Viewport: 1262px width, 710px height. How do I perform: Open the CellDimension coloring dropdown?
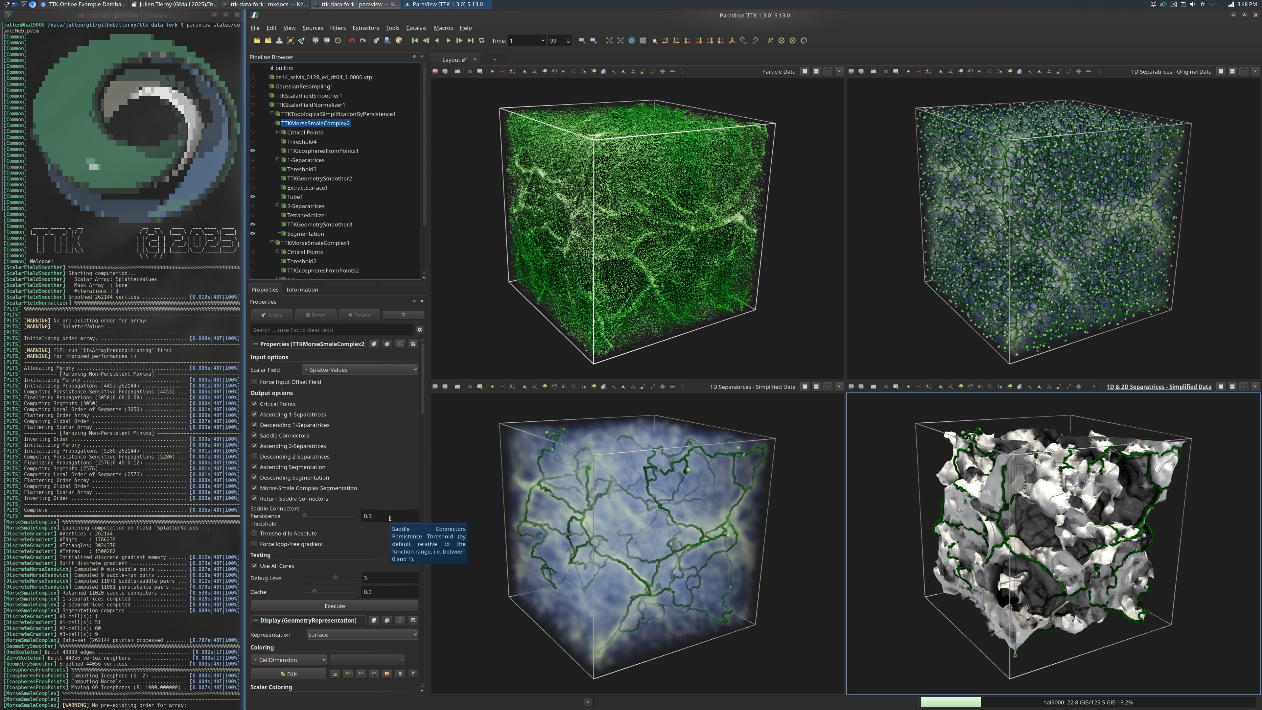pos(289,660)
